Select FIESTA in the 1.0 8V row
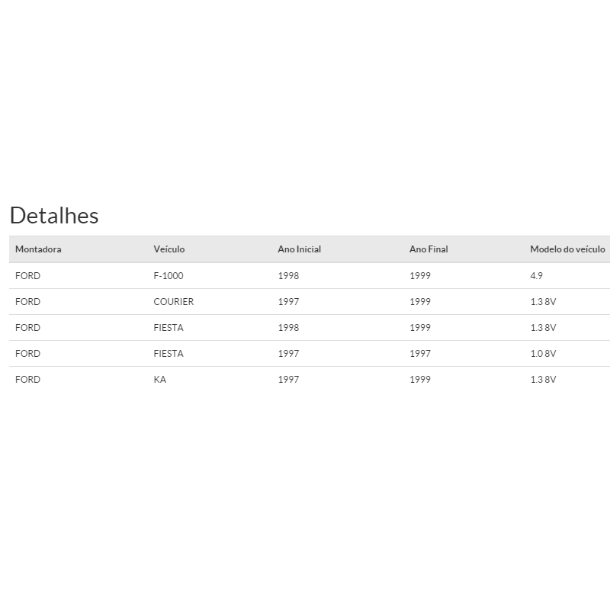Screen dimensions: 610x610 pyautogui.click(x=169, y=354)
